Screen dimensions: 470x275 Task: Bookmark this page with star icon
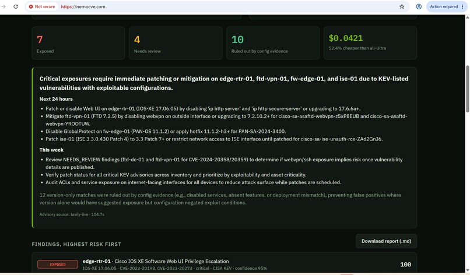pyautogui.click(x=402, y=6)
